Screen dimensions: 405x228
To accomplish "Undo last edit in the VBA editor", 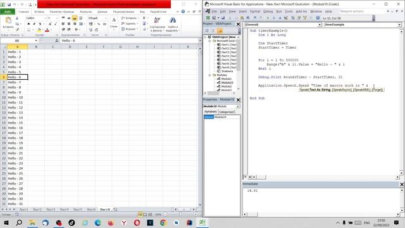I will point(254,18).
